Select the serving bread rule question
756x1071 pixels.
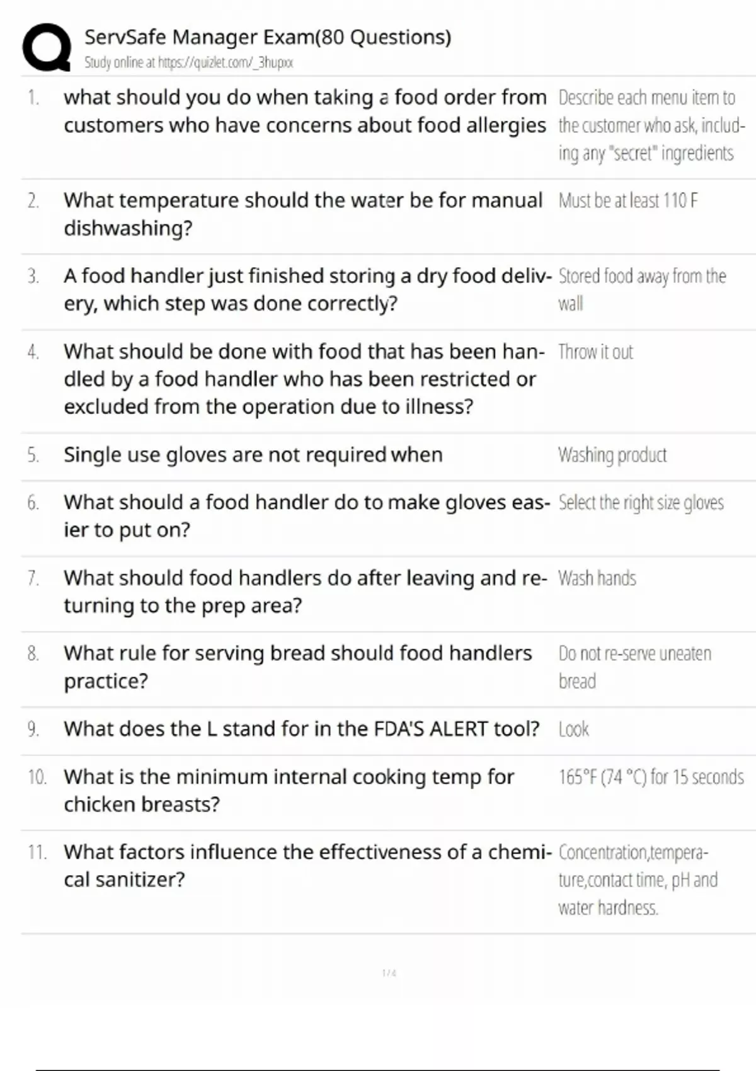(297, 667)
